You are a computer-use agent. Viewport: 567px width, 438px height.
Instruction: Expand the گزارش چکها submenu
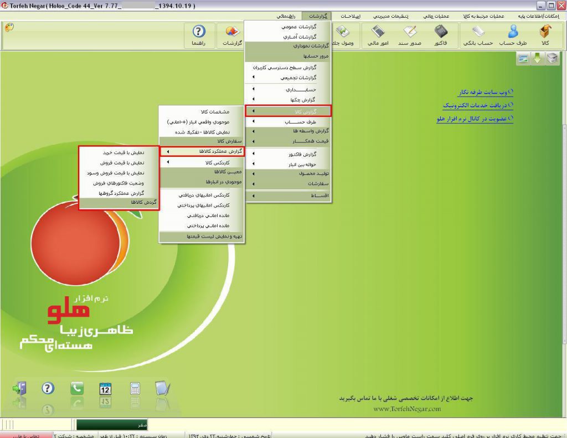click(x=288, y=100)
